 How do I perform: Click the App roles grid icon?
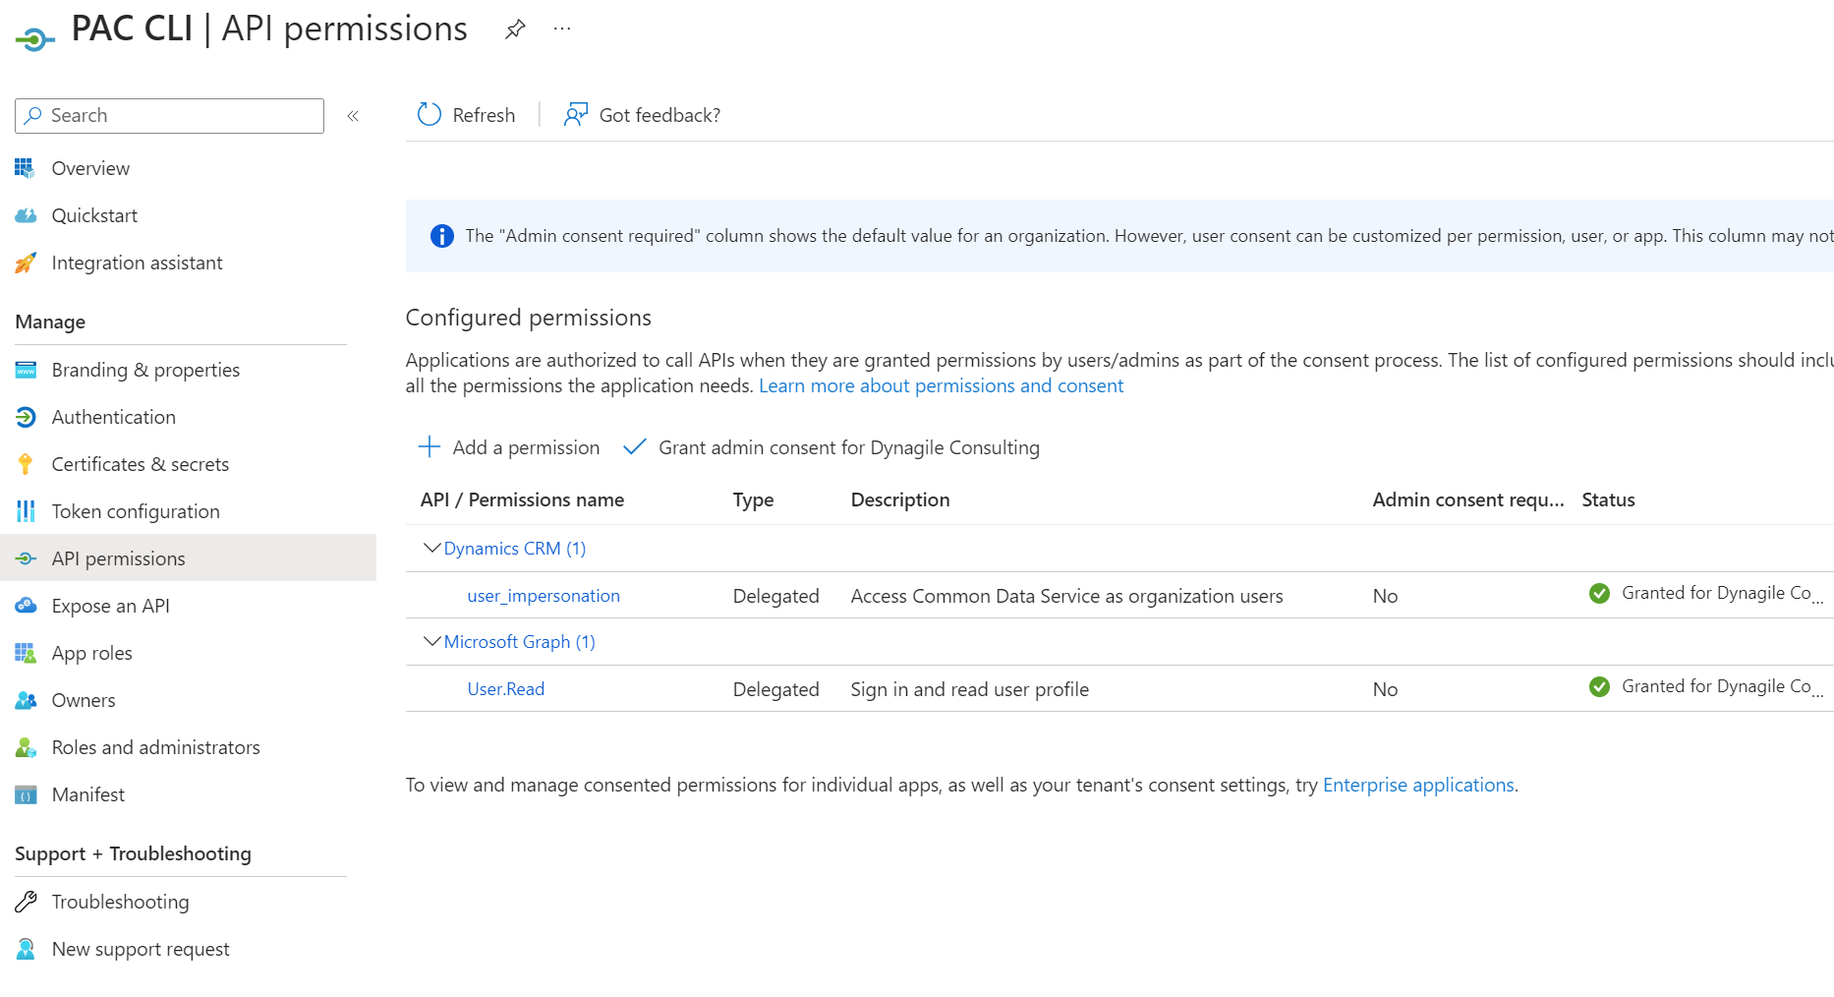point(26,653)
